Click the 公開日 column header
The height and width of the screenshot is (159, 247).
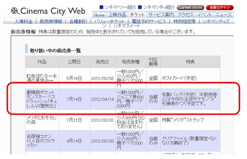[x=74, y=62]
